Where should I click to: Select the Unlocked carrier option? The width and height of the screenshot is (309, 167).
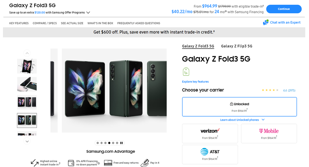click(x=239, y=107)
